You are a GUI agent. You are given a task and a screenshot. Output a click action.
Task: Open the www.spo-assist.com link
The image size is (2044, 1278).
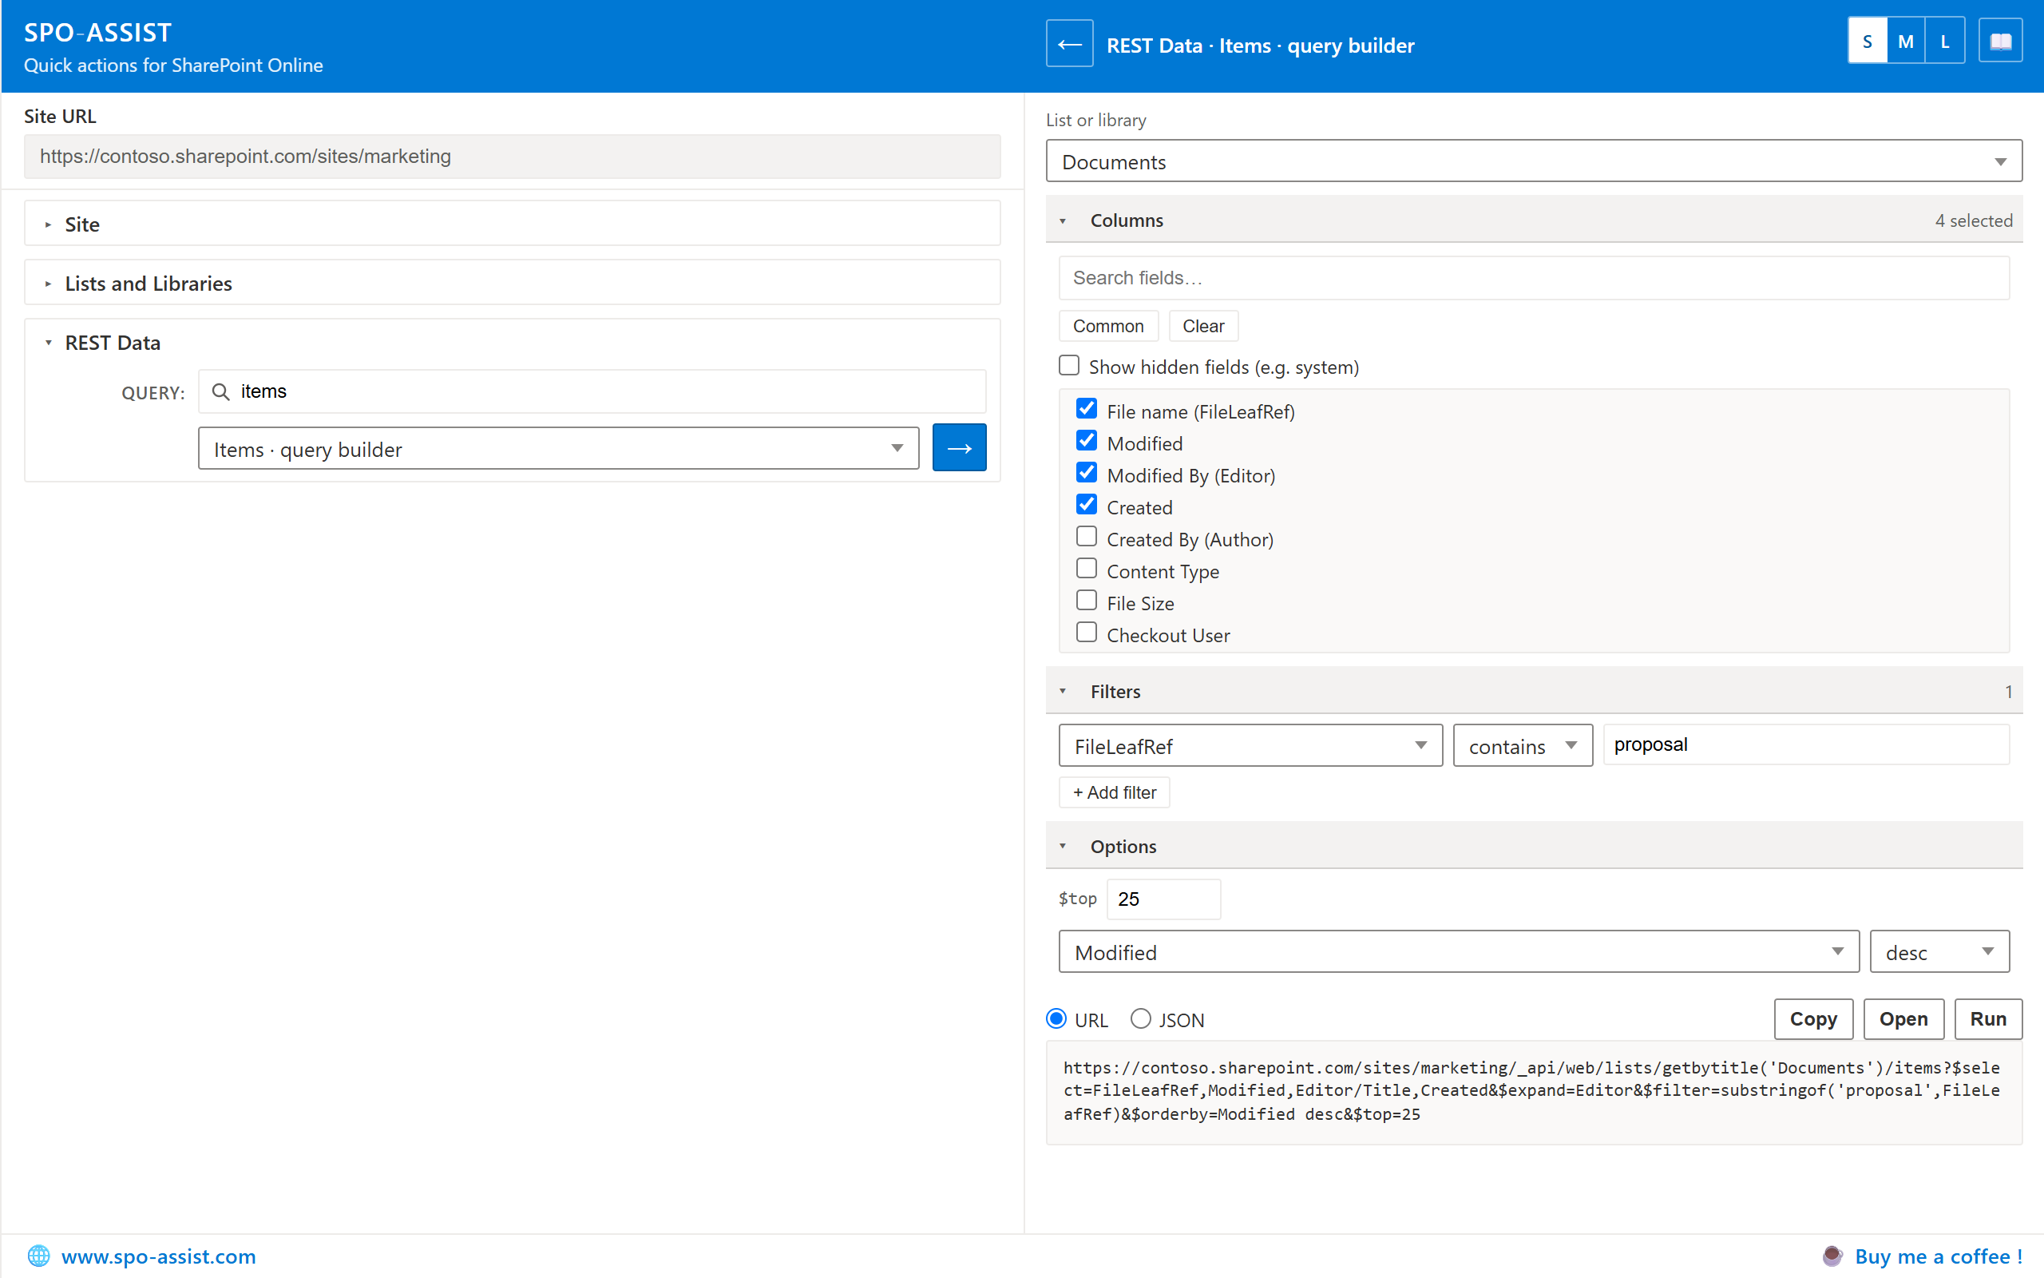click(158, 1256)
